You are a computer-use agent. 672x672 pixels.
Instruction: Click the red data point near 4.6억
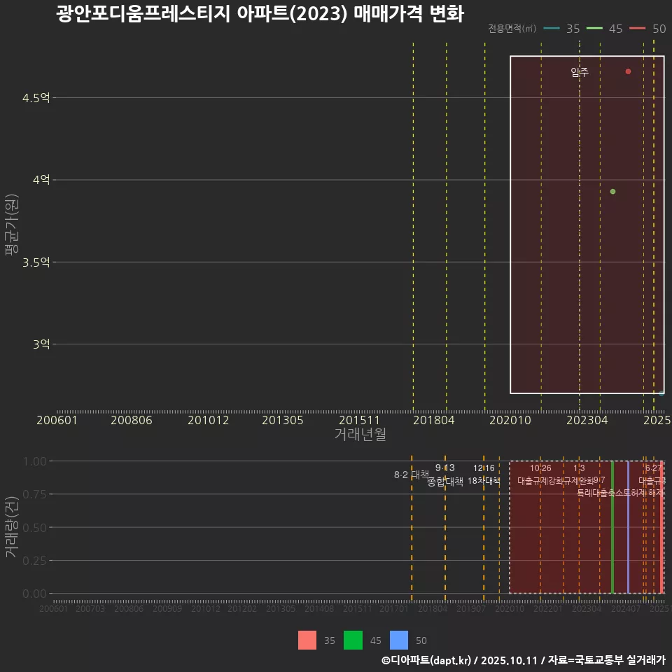628,71
